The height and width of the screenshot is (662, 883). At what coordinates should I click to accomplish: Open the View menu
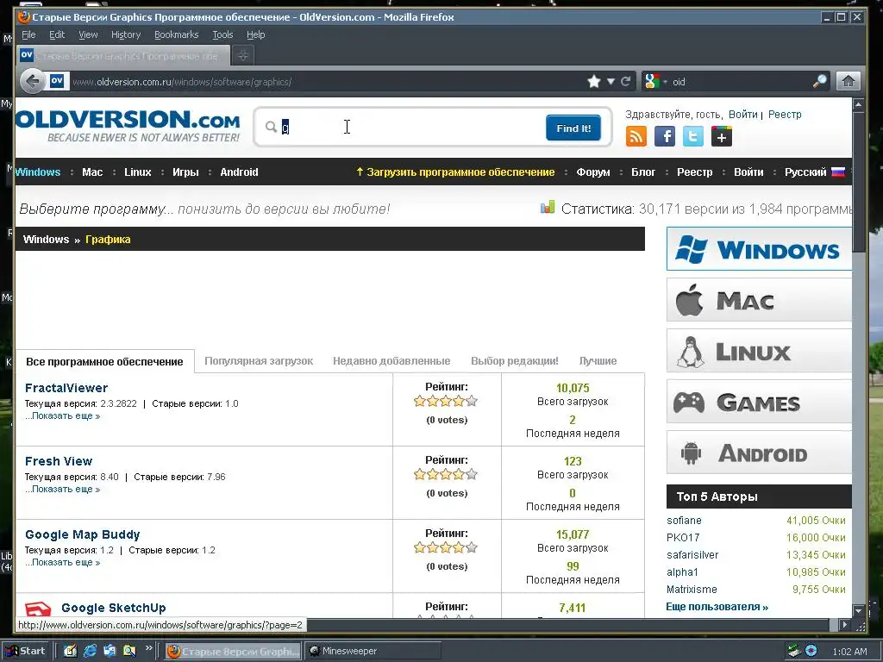pyautogui.click(x=88, y=34)
